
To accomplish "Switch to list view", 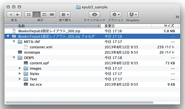I will (37, 15).
